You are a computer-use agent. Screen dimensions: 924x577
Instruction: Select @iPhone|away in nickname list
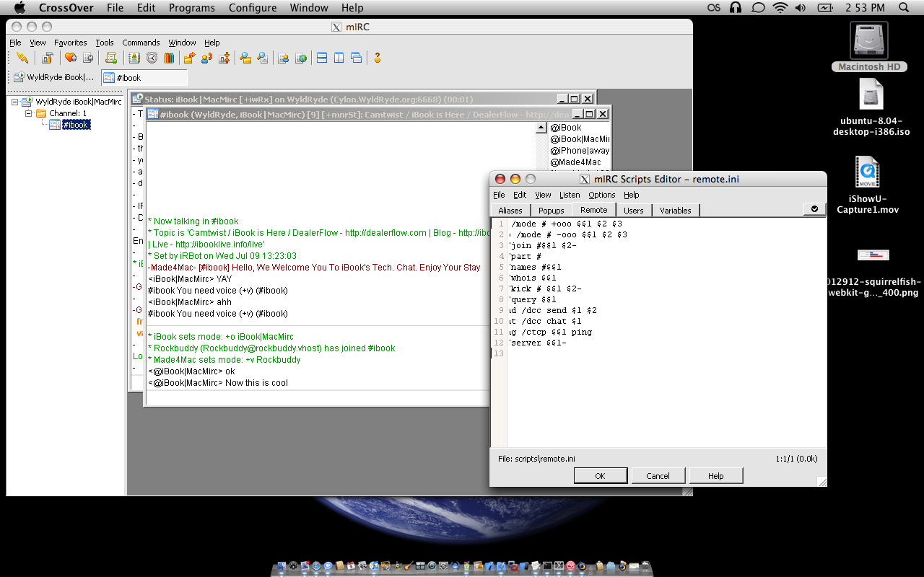[580, 151]
